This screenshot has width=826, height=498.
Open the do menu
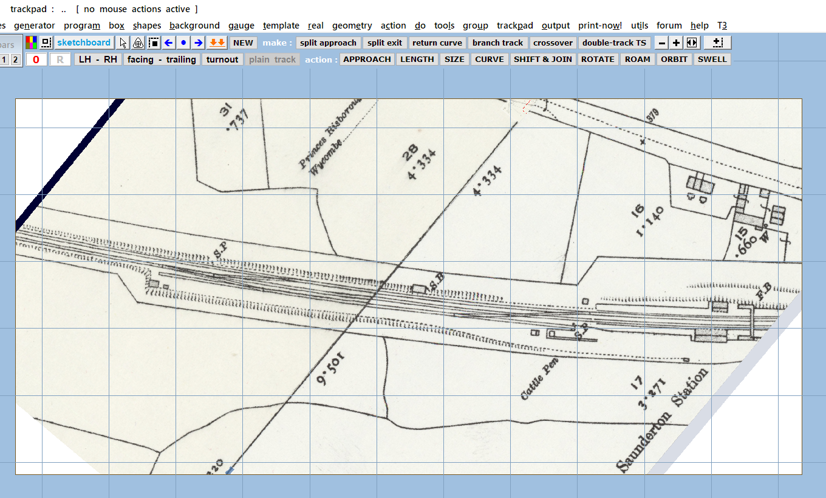(420, 26)
